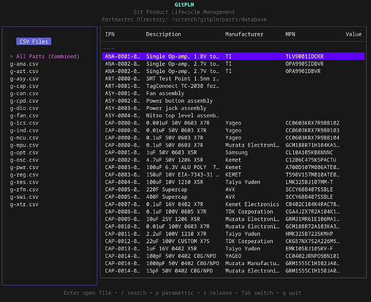Click the IPN column header

click(110, 34)
